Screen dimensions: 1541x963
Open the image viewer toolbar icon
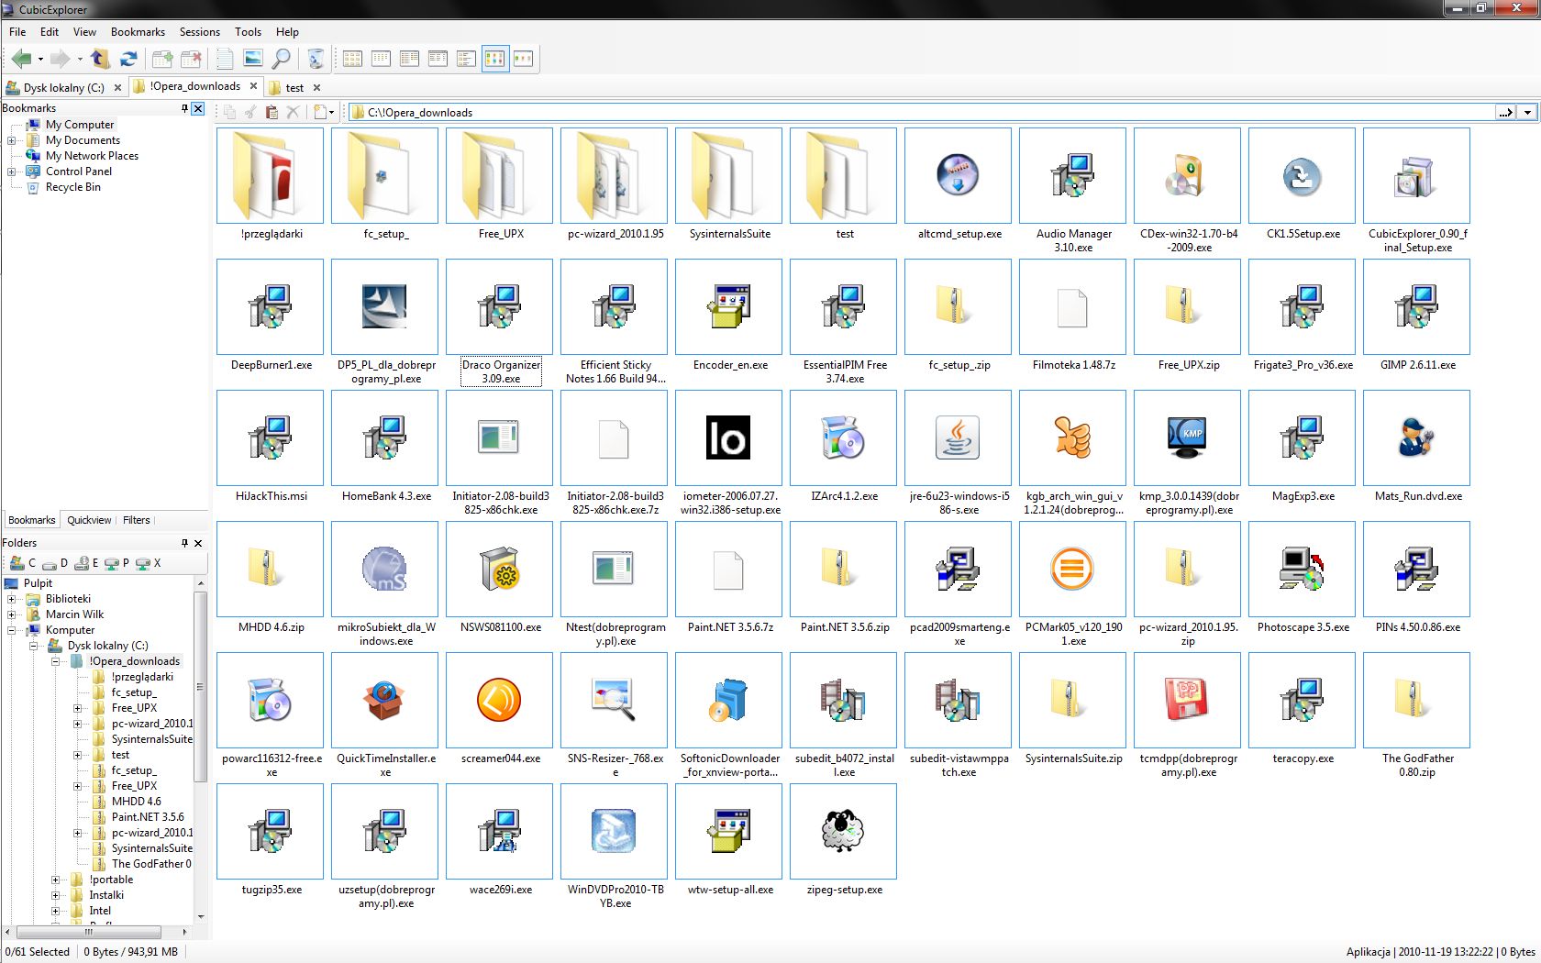(253, 59)
